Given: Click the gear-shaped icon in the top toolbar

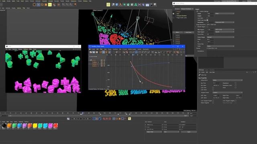Looking at the screenshot, I should [x=132, y=4].
